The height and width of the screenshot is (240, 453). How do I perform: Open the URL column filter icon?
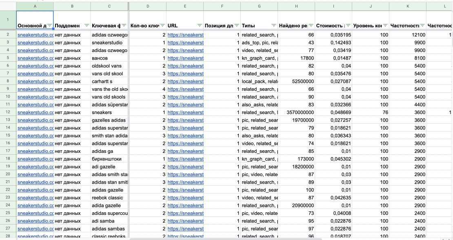(x=200, y=26)
